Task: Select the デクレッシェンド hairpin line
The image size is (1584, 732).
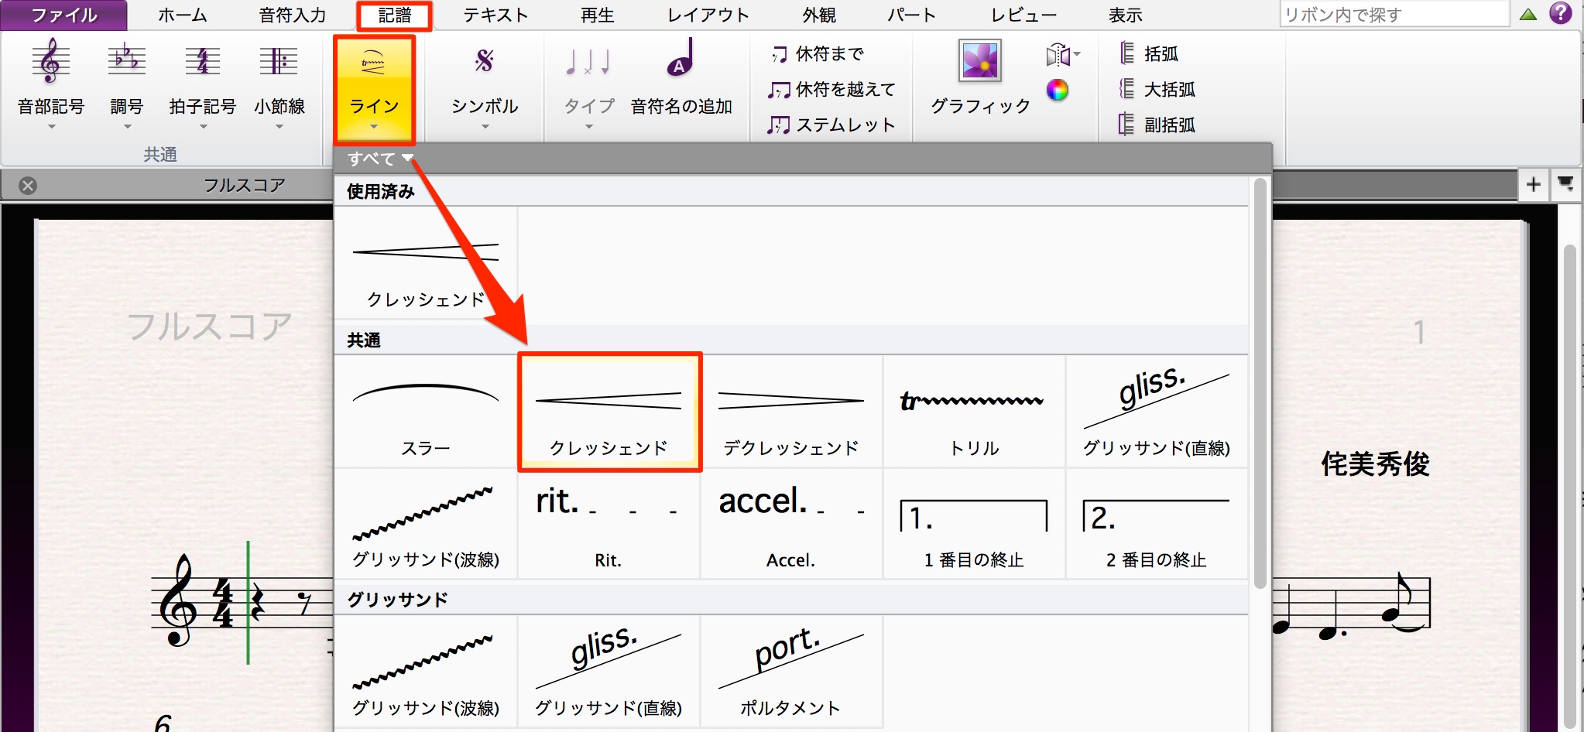Action: point(791,412)
